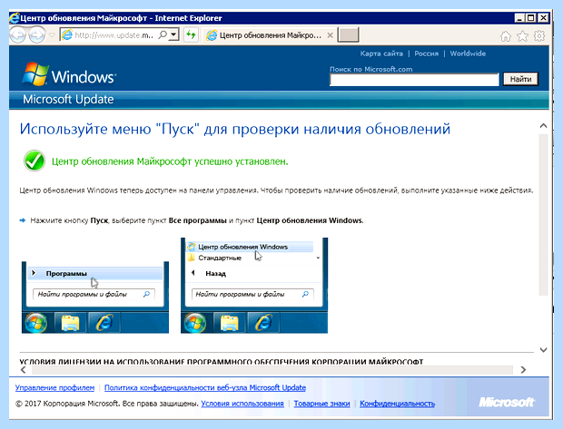Viewport: 563px width, 429px height.
Task: Click the Программы item in left screenshot
Action: tap(95, 273)
